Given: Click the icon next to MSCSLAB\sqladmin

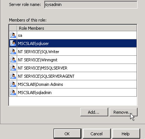Looking at the screenshot, I should pos(13,93).
